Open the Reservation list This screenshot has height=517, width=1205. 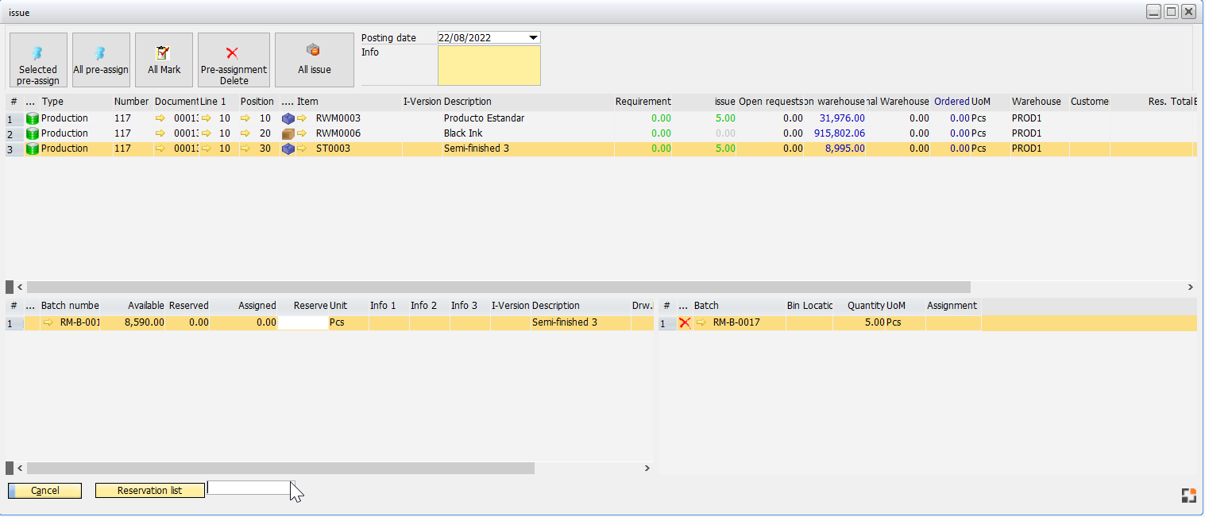[x=150, y=491]
